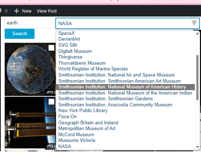
Task: Open the New menu item
Action: (27, 11)
